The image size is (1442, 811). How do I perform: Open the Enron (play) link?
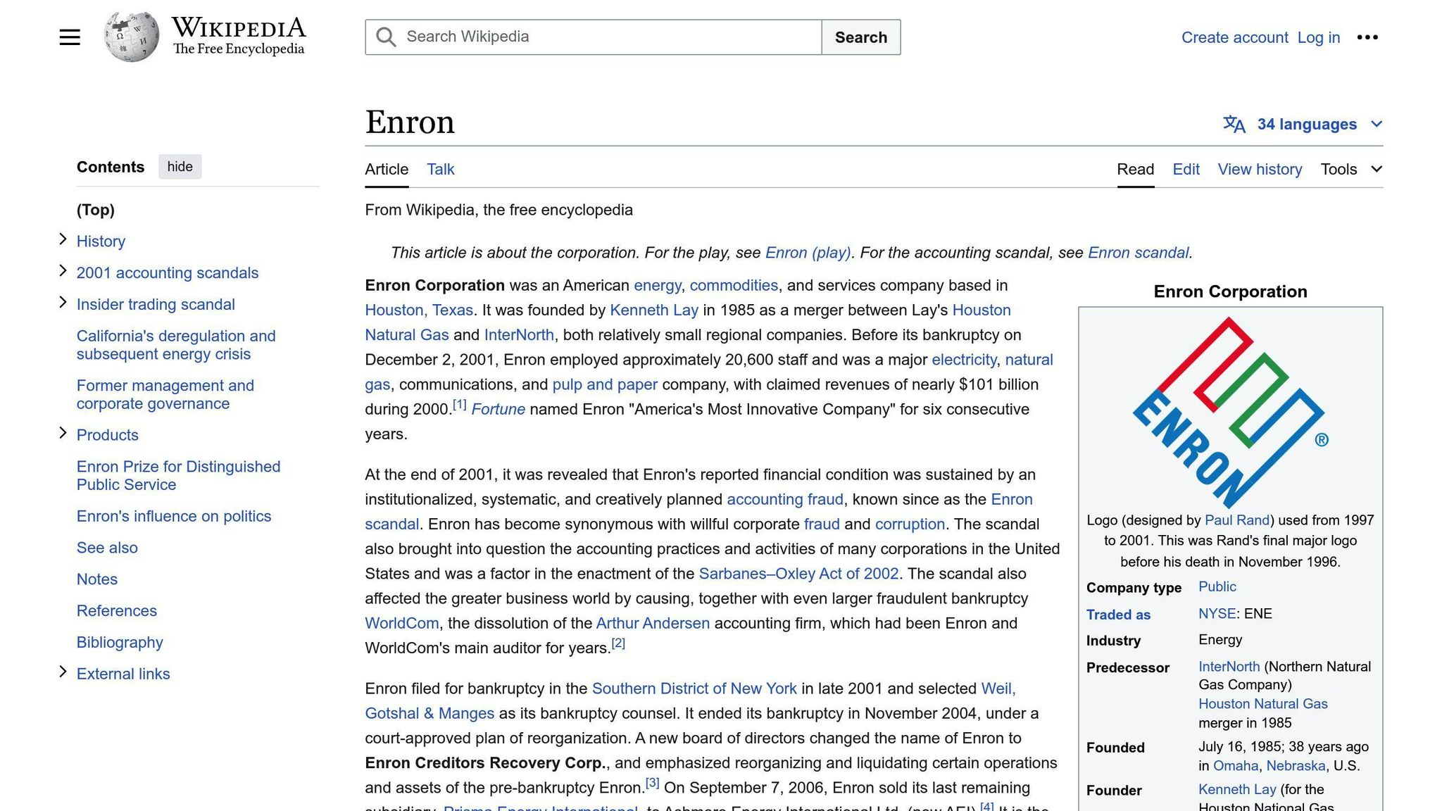[x=808, y=253]
